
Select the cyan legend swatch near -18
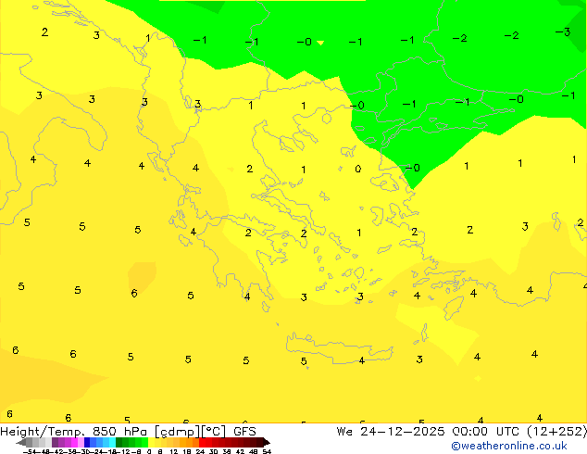click(x=112, y=442)
